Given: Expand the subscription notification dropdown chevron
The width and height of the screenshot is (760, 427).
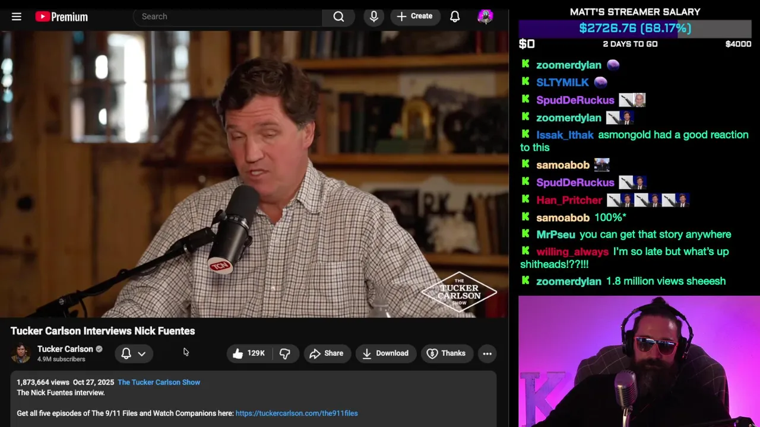Looking at the screenshot, I should coord(141,353).
